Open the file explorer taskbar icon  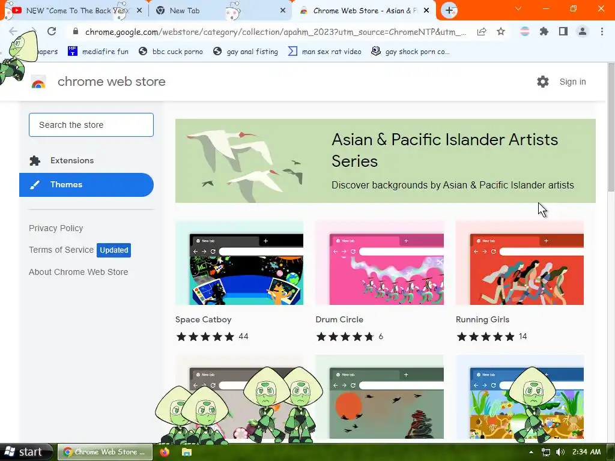click(x=187, y=452)
